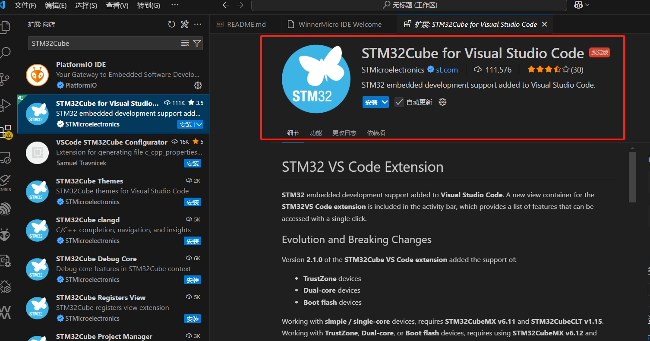Open the Search view in activity bar
The width and height of the screenshot is (650, 341).
click(5, 53)
